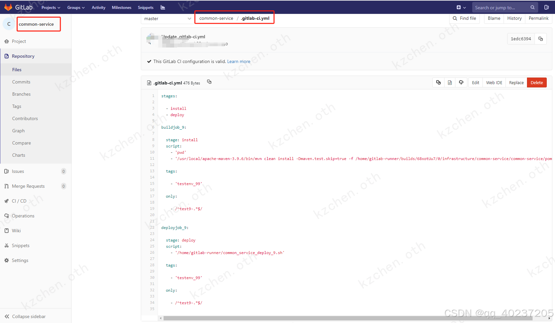
Task: Click the Edit button
Action: click(475, 82)
